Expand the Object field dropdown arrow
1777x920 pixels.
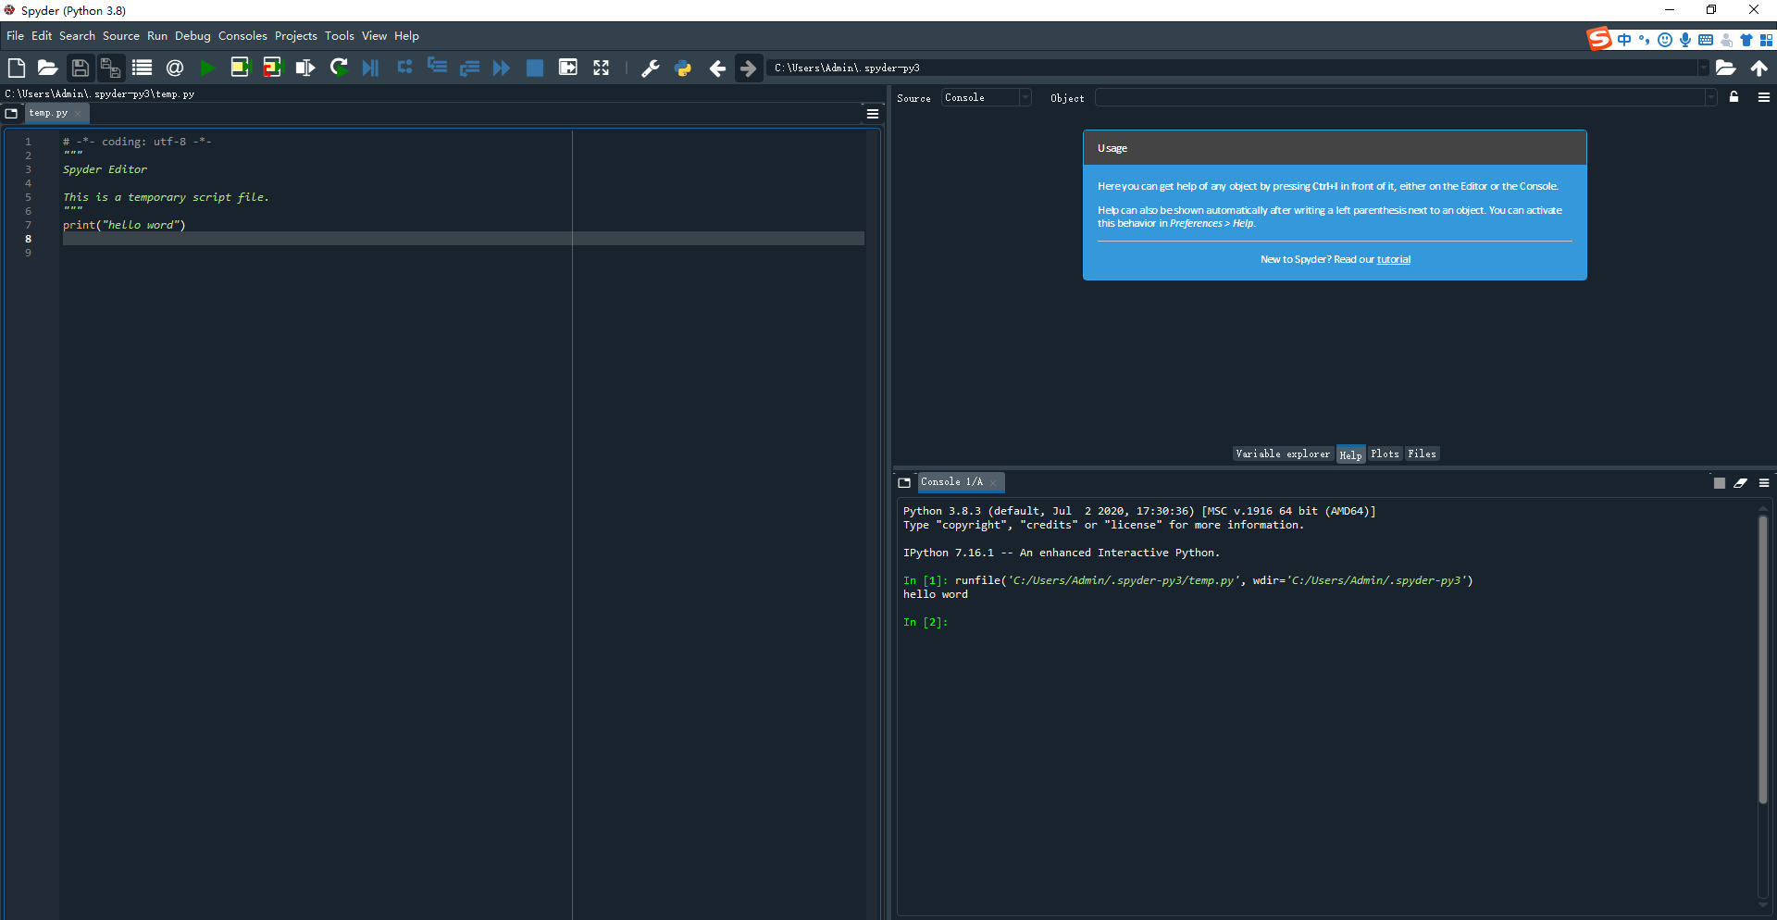(x=1711, y=97)
